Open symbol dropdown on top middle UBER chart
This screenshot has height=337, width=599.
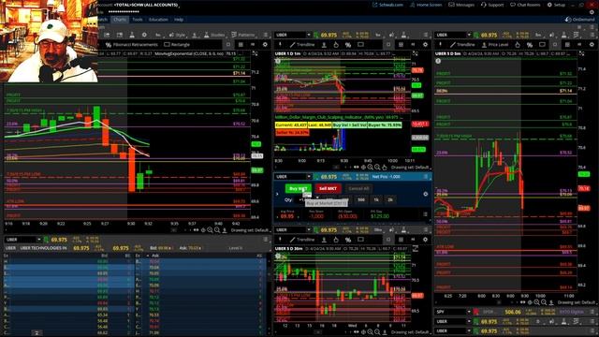309,35
